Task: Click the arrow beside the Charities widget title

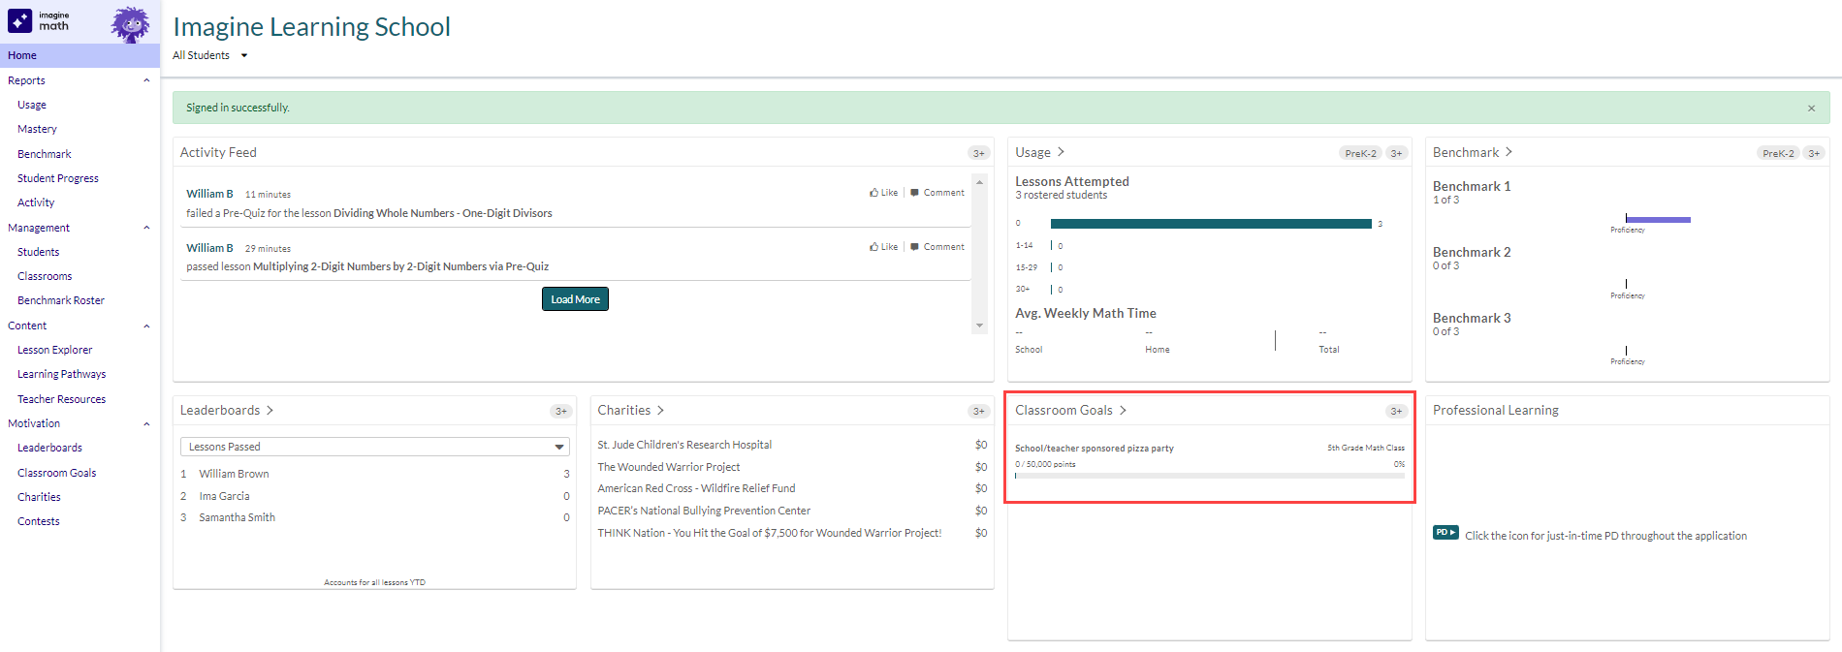Action: (660, 411)
